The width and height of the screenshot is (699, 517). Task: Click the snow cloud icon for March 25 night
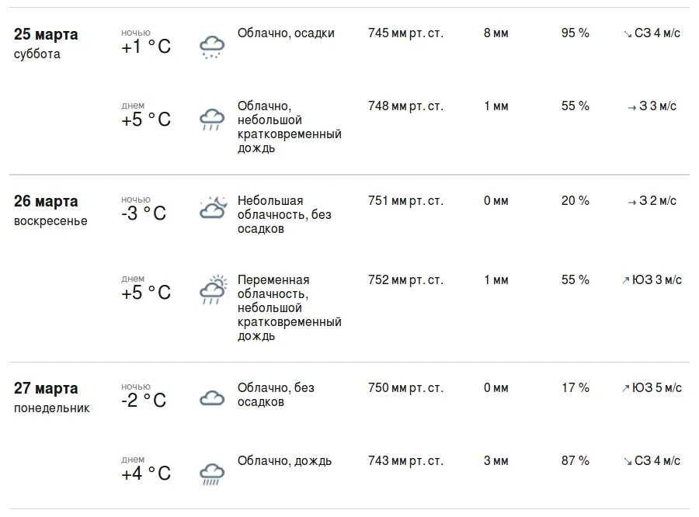[212, 47]
